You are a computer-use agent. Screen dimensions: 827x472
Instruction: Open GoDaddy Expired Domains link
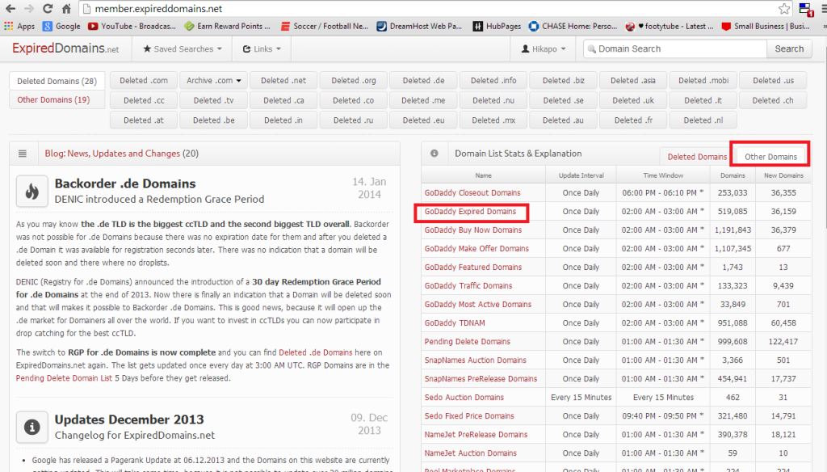click(471, 211)
